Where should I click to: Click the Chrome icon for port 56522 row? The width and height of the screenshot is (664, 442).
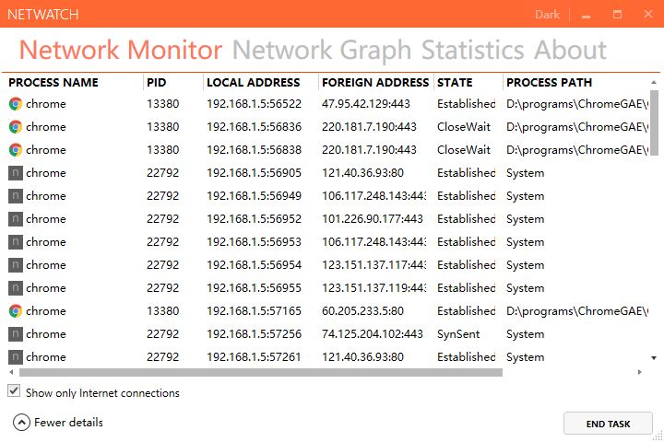click(16, 104)
